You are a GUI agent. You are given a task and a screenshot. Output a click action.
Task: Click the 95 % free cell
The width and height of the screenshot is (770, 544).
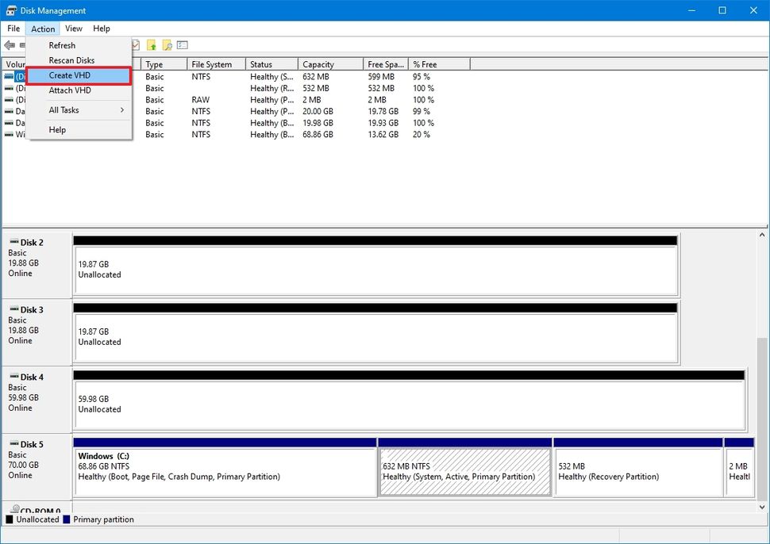click(422, 76)
